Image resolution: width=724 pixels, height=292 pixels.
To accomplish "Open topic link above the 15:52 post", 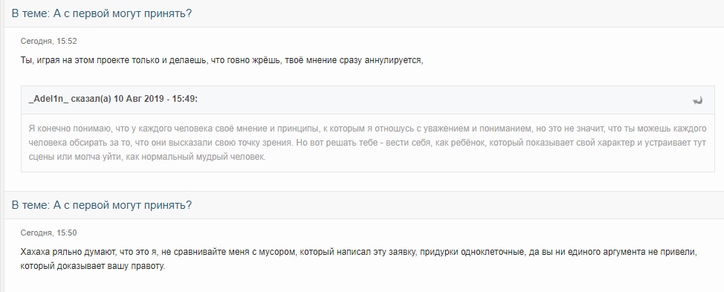I will pos(102,13).
